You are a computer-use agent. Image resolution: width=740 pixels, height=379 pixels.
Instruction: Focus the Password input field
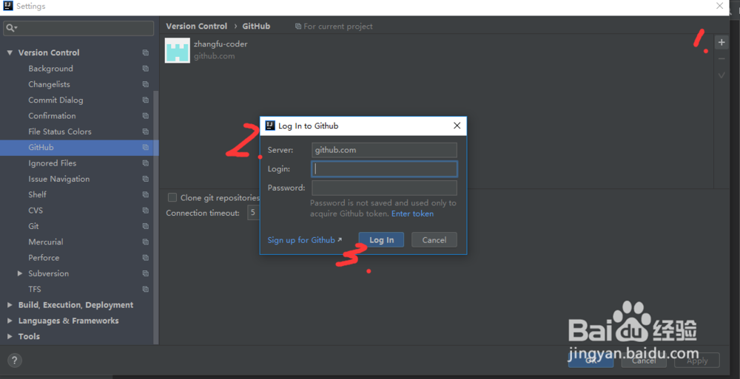click(384, 188)
